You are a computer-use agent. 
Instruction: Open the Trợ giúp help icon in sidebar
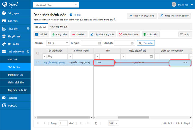pos(4,98)
